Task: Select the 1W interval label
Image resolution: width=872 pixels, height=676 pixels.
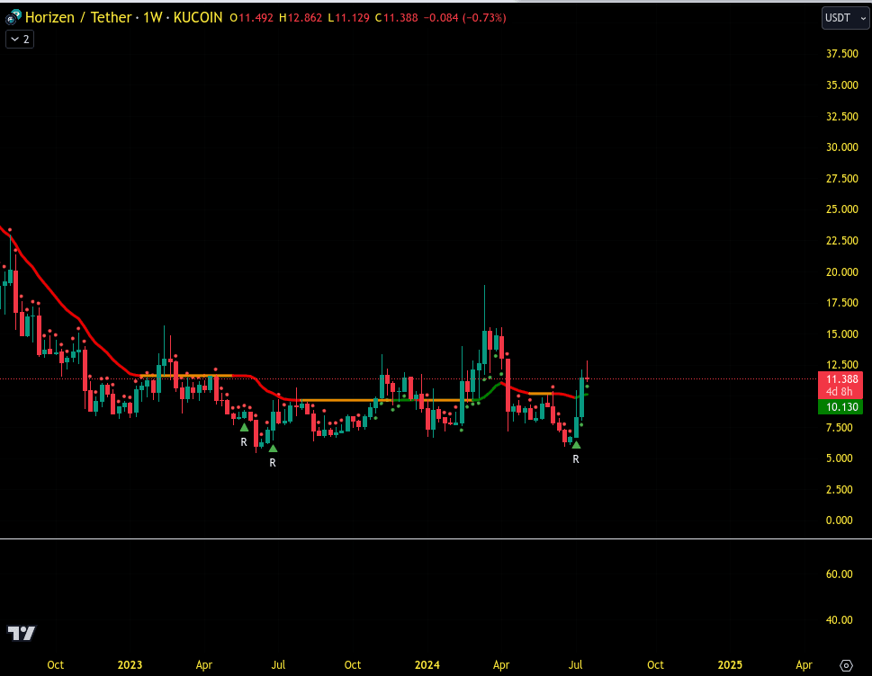Action: (x=152, y=18)
